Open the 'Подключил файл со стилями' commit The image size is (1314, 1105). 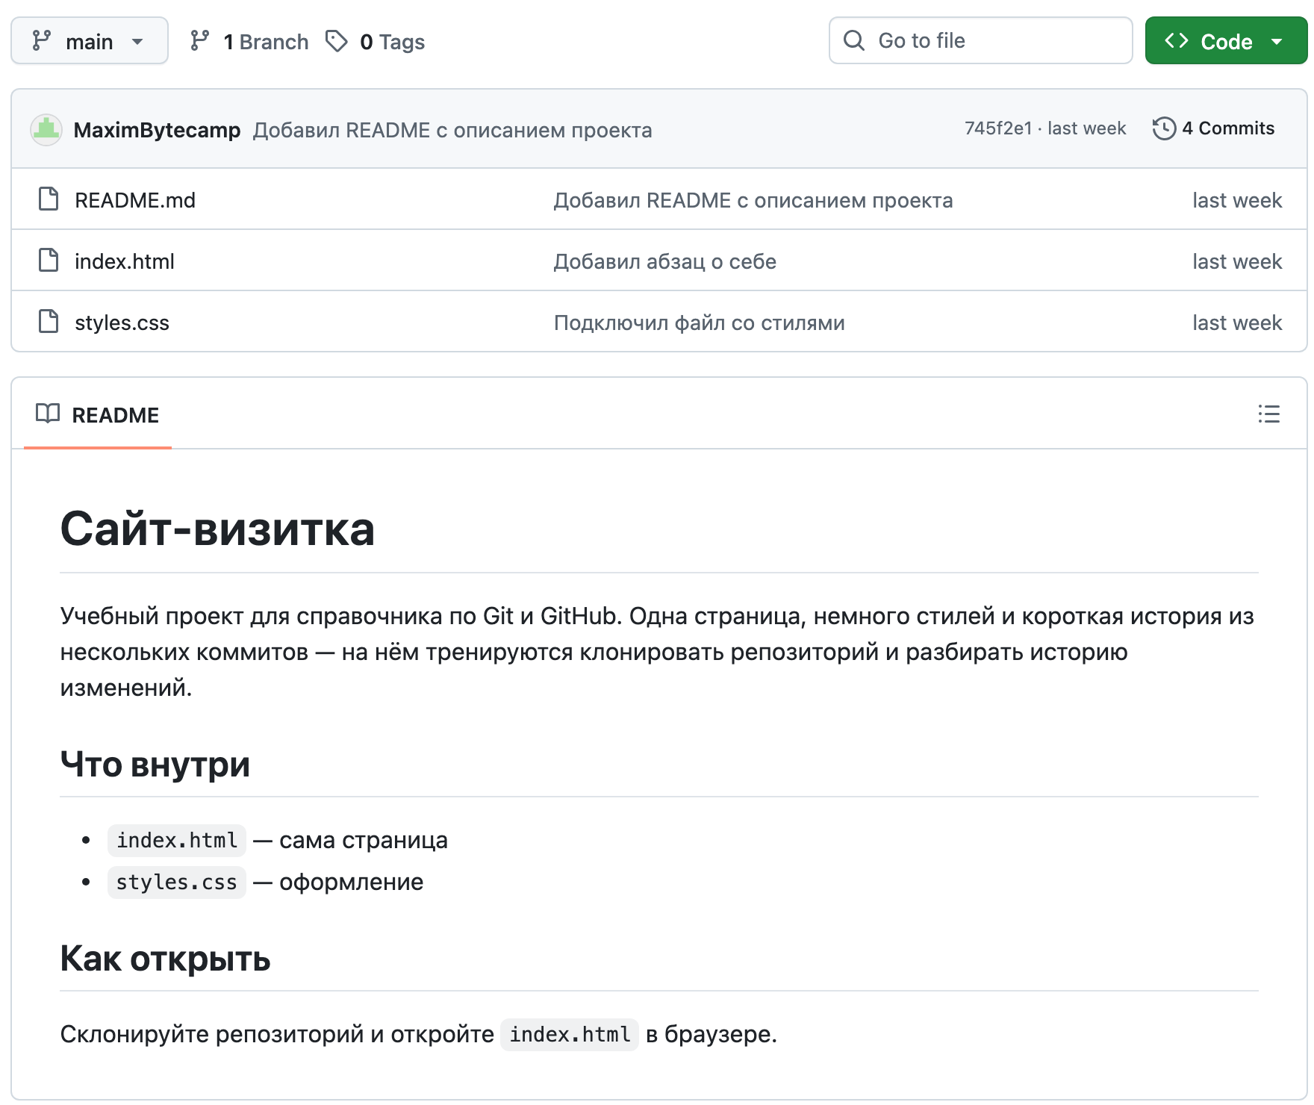[x=699, y=323]
